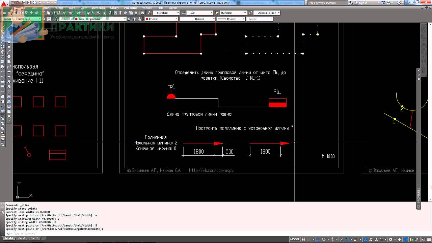Viewport: 432px width, 243px height.
Task: Open the Properties palette icon in standard toolbar
Action: (110, 13)
